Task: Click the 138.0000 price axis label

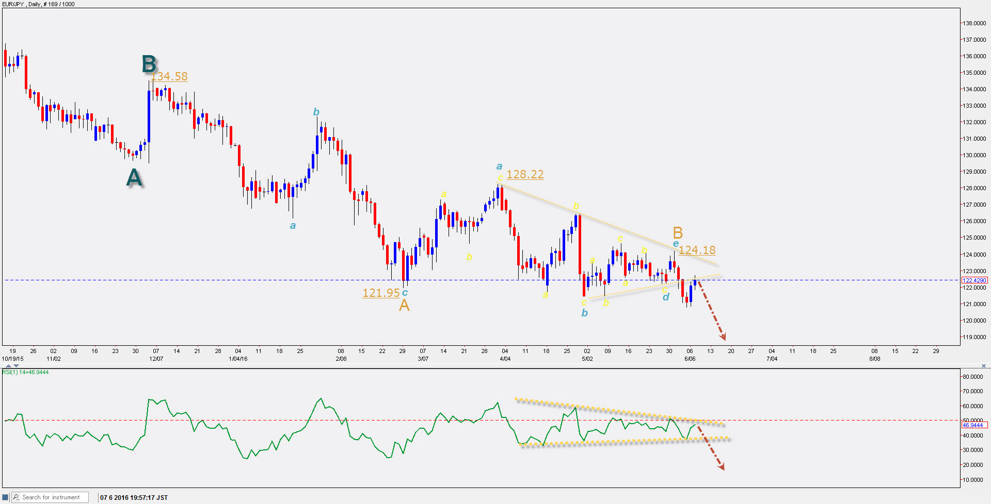Action: coord(974,23)
